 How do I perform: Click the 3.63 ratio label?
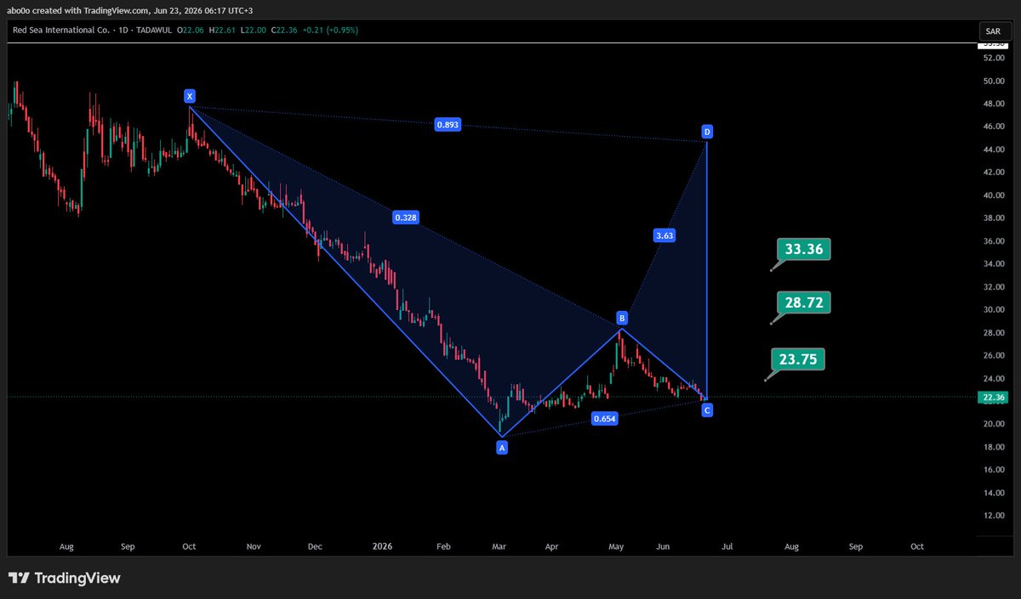click(x=665, y=235)
